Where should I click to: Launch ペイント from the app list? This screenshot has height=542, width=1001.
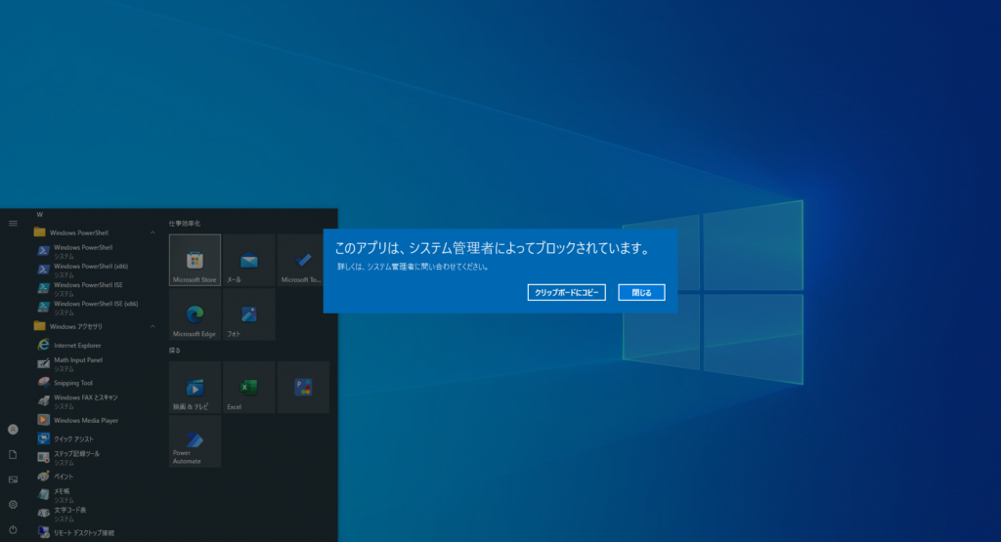coord(95,477)
